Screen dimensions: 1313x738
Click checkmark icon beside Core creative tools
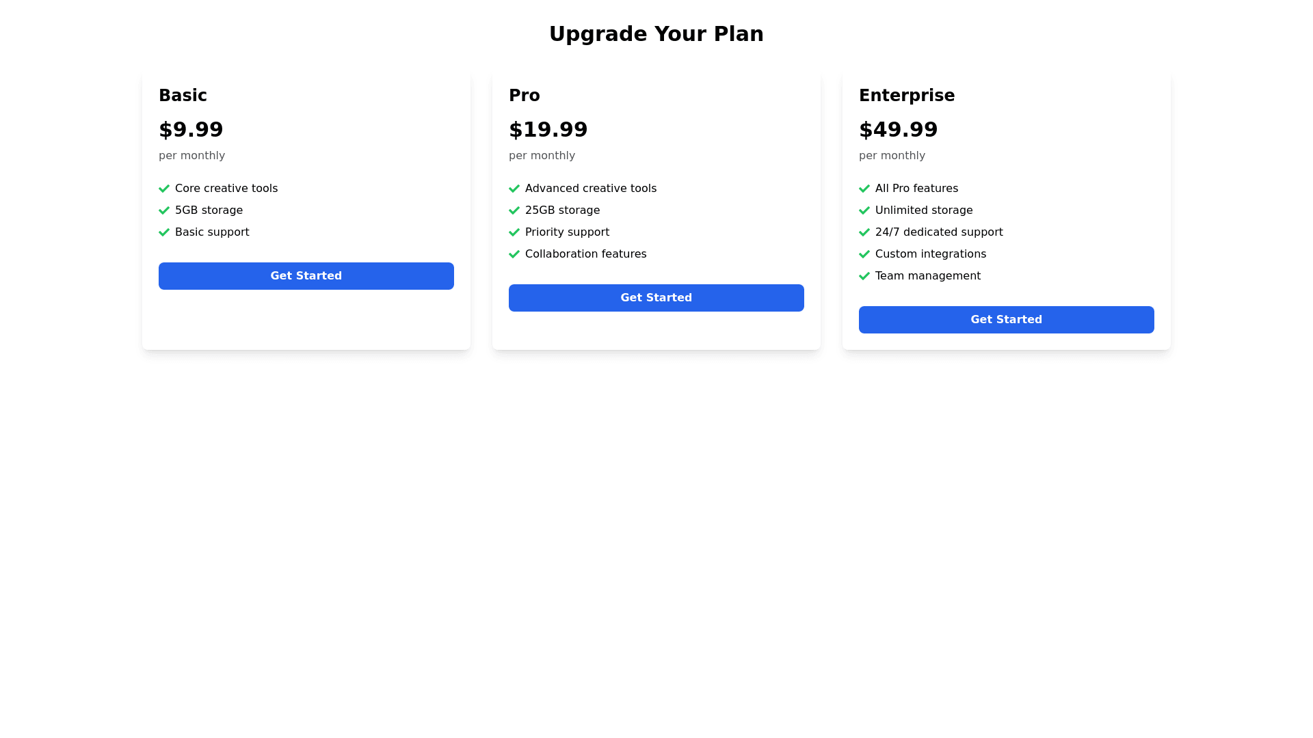[x=164, y=189]
